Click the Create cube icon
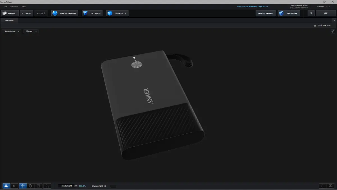This screenshot has width=337, height=190. click(110, 13)
